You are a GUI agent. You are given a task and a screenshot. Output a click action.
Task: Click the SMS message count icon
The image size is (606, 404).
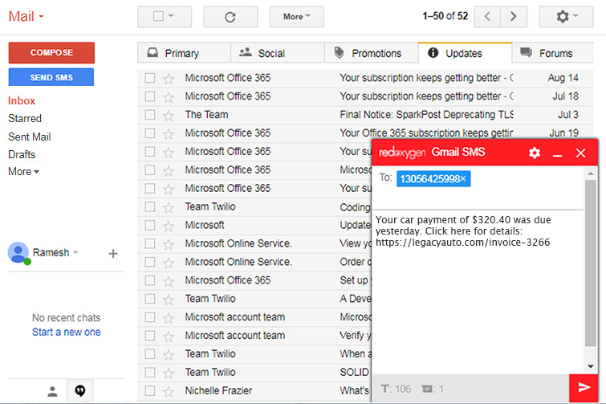(427, 389)
